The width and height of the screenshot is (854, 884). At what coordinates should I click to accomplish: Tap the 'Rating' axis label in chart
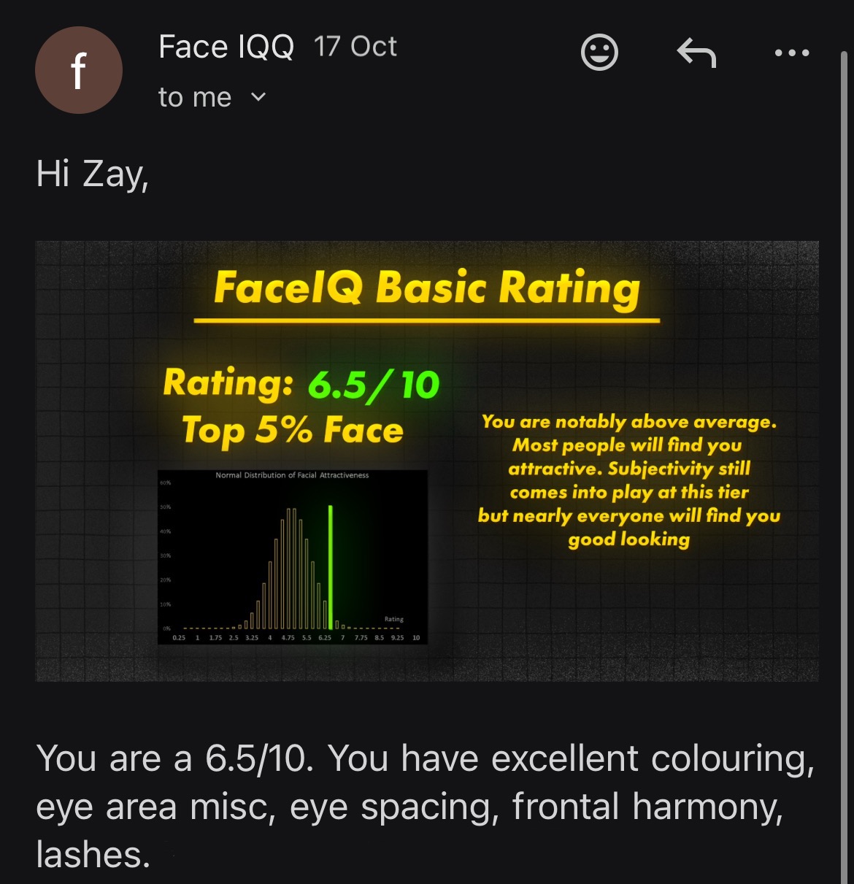pyautogui.click(x=393, y=619)
